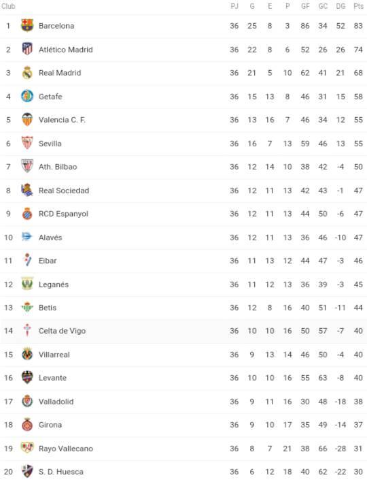Screen dimensions: 367x482
Task: Click the PJ column header
Action: point(234,6)
